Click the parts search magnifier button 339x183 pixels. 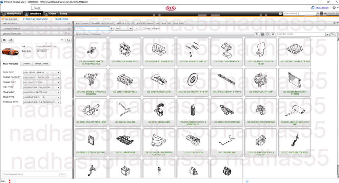point(137,29)
